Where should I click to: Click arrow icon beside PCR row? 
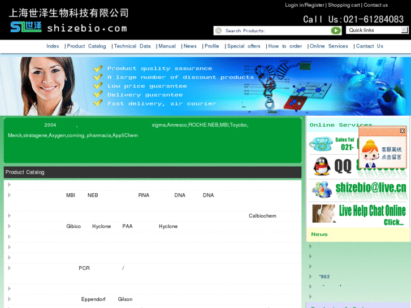(x=10, y=268)
